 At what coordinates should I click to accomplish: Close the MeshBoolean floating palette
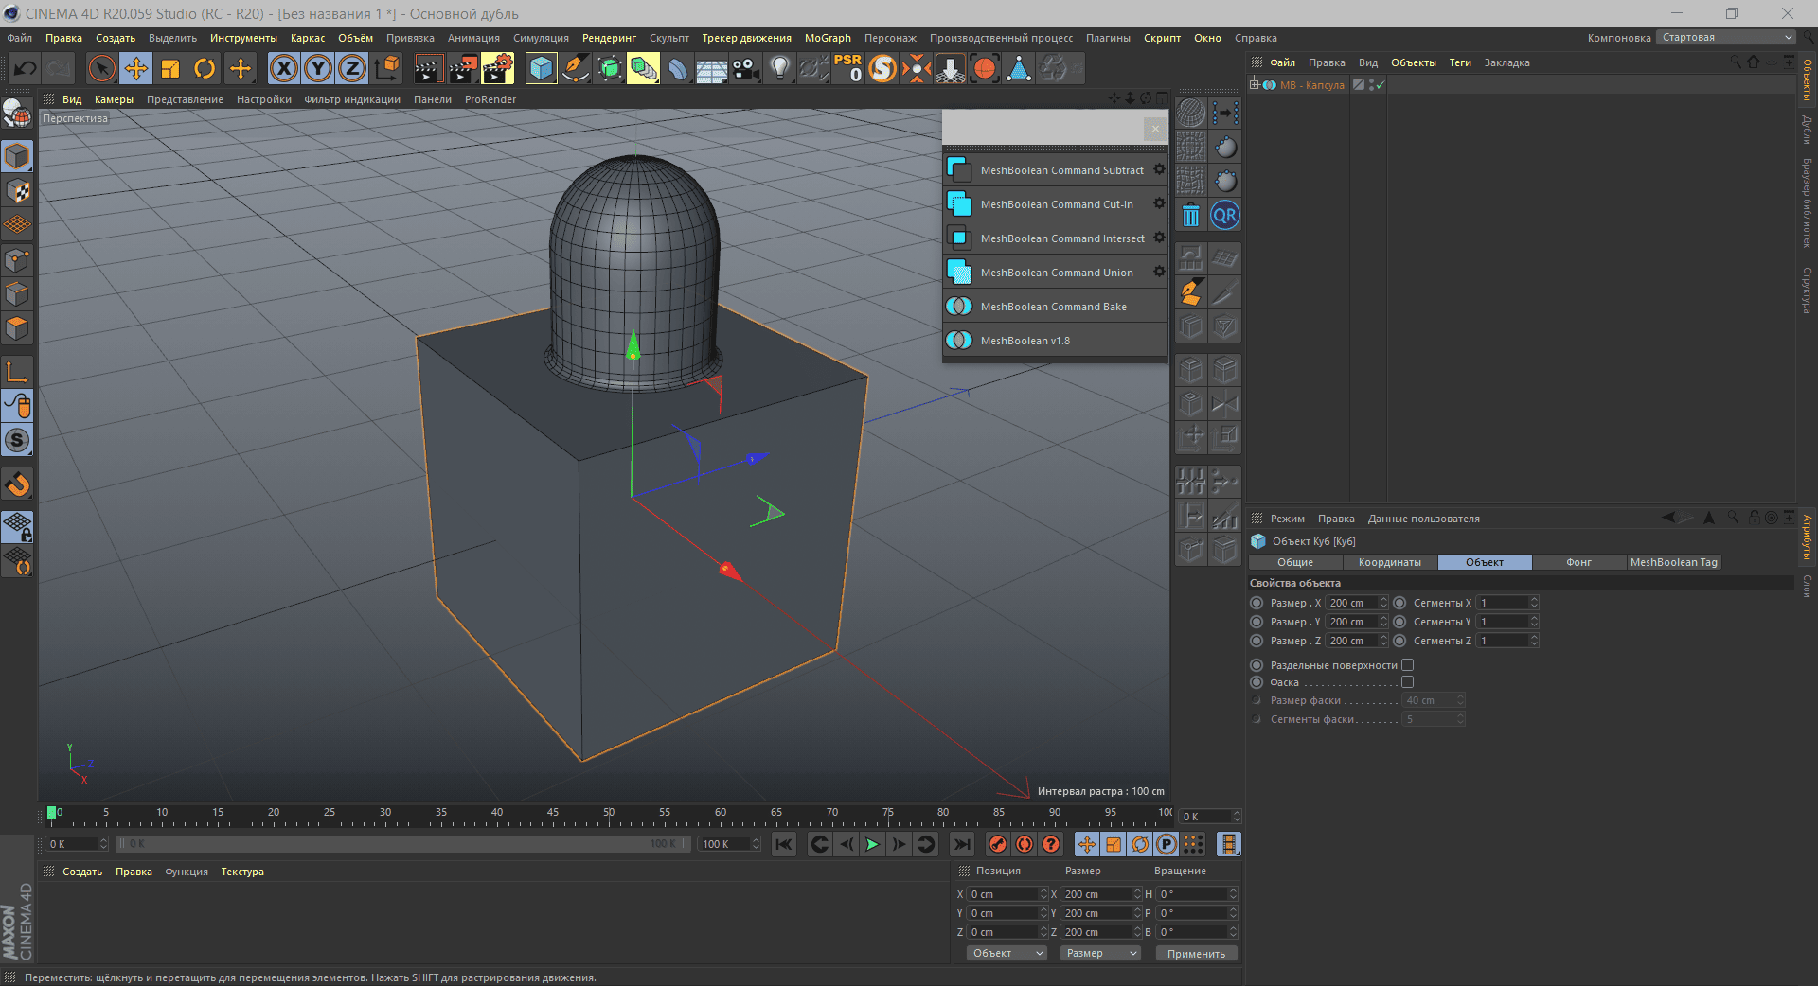point(1155,129)
